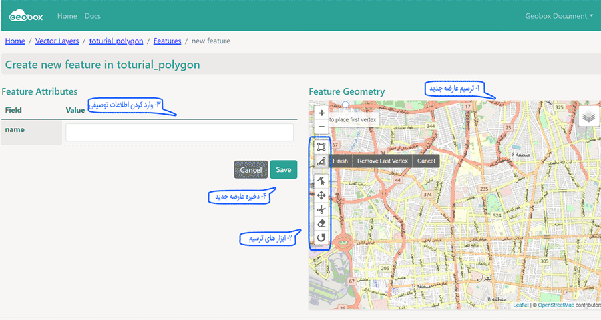Image resolution: width=601 pixels, height=320 pixels.
Task: Click the map zoom in button
Action: [321, 113]
